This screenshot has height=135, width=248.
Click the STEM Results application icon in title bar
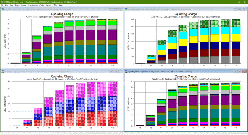(2, 2)
